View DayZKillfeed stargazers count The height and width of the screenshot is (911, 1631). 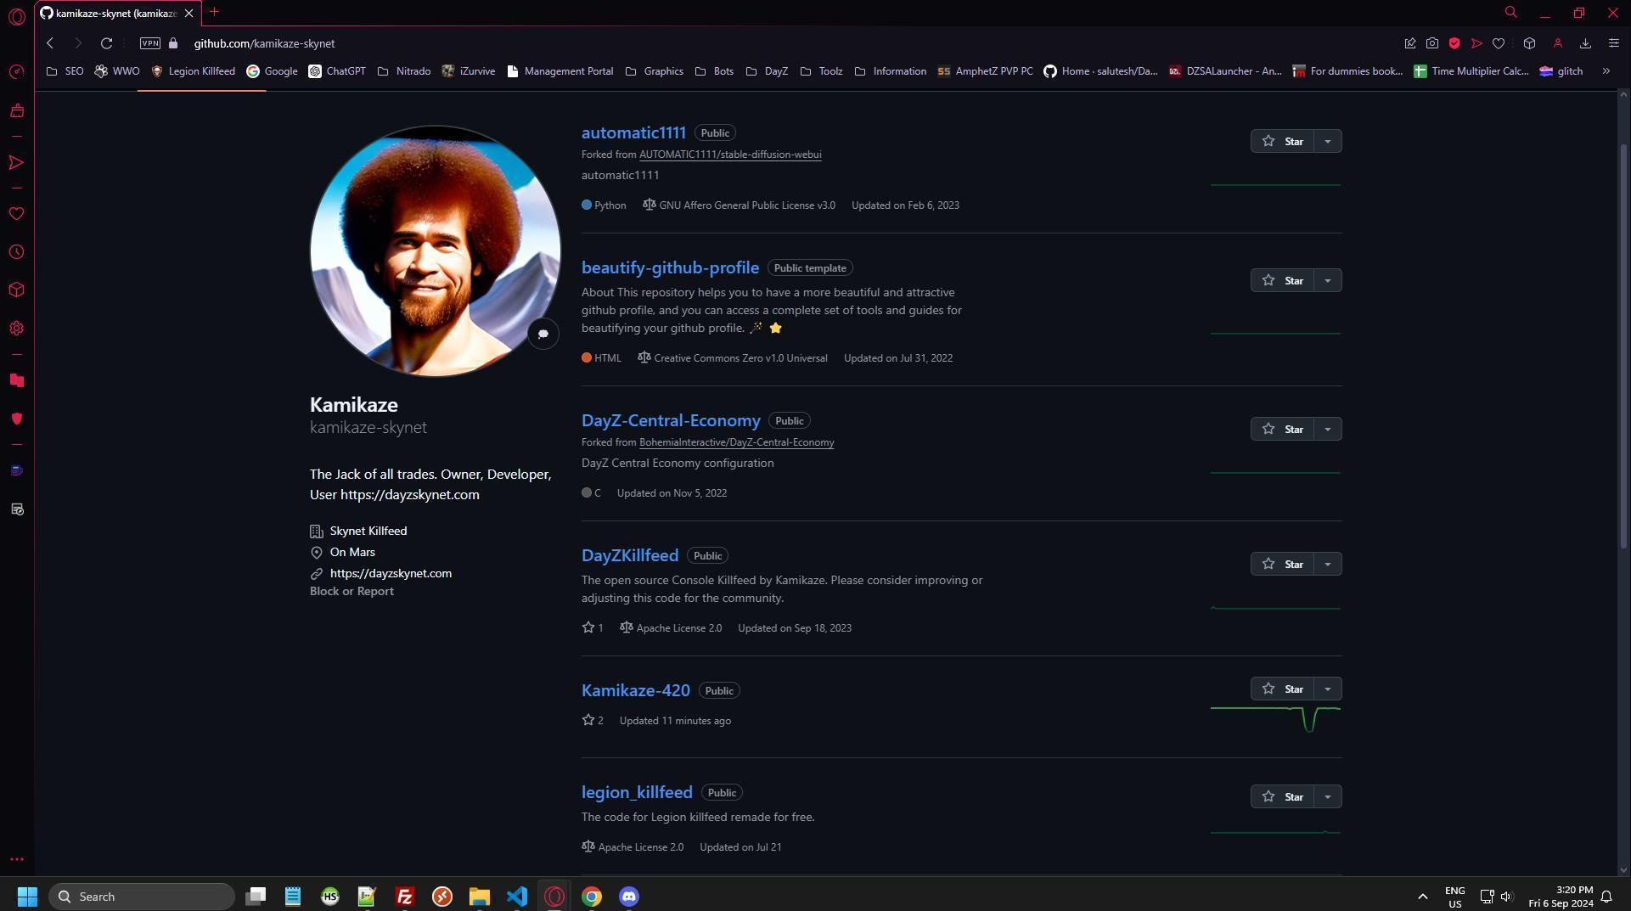[593, 627]
